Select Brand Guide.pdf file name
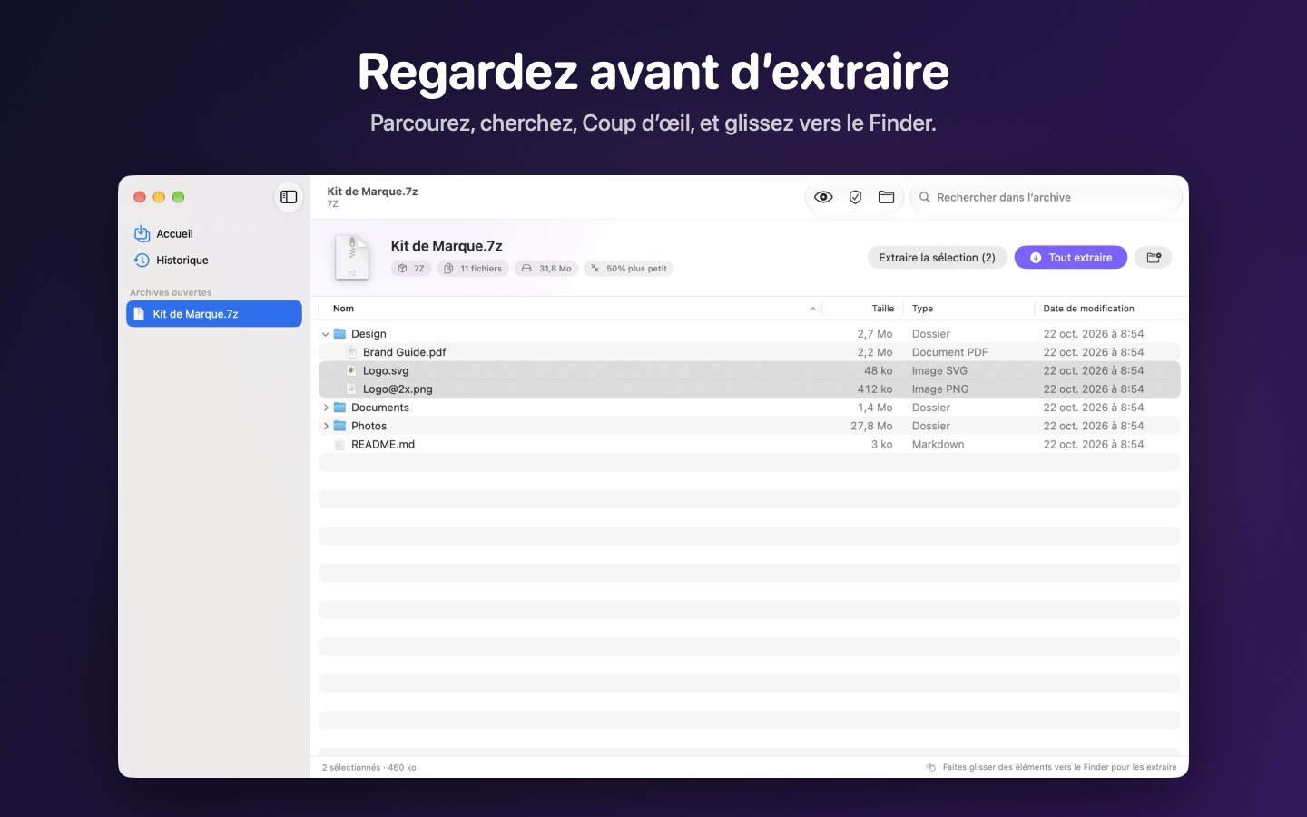Image resolution: width=1307 pixels, height=817 pixels. point(404,352)
